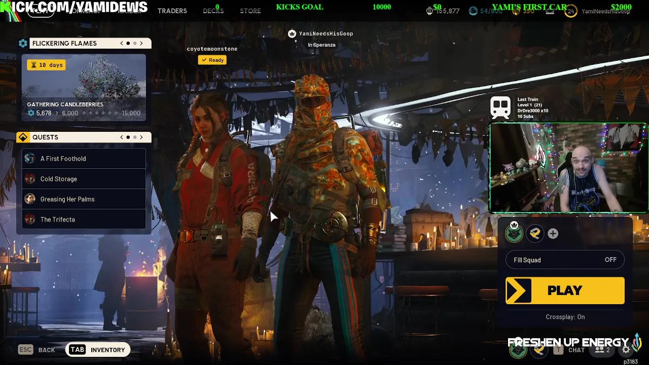This screenshot has width=649, height=365.
Task: Click the YamiNeedsHisGoop name tag above the character
Action: (x=326, y=33)
